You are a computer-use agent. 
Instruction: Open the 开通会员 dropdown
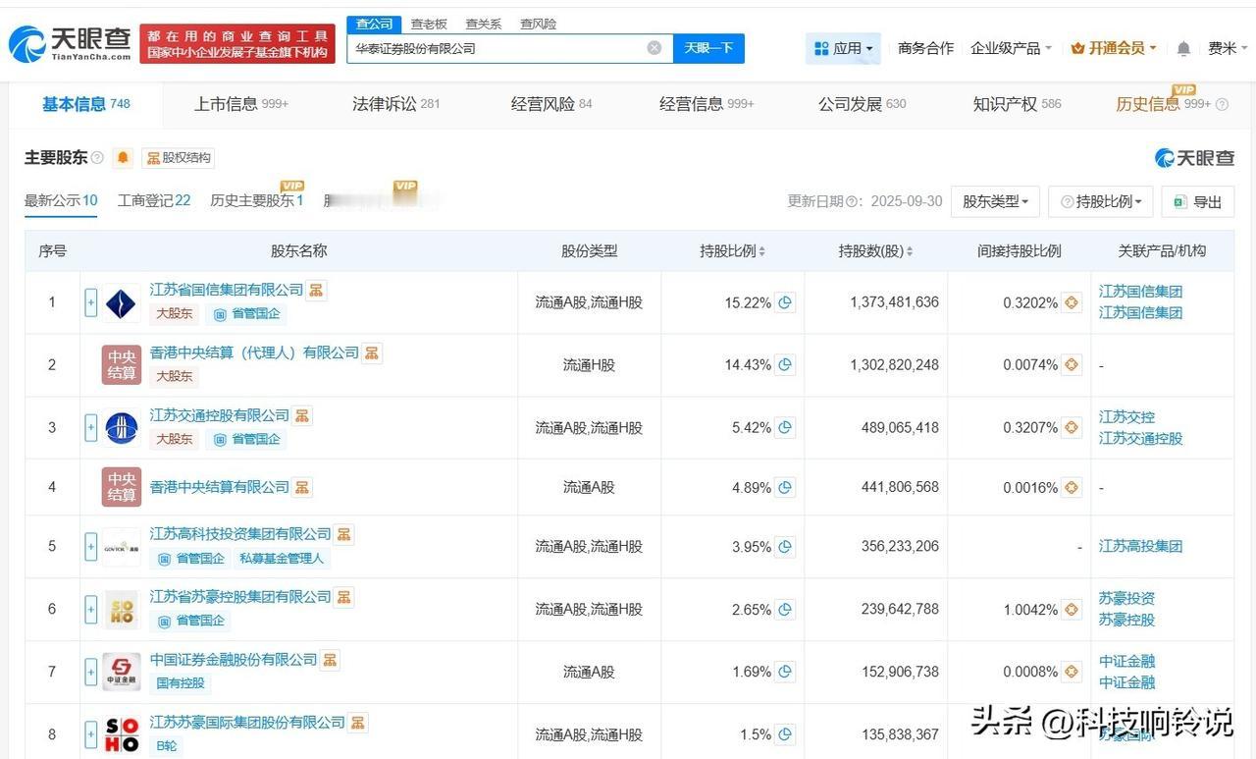[1114, 48]
